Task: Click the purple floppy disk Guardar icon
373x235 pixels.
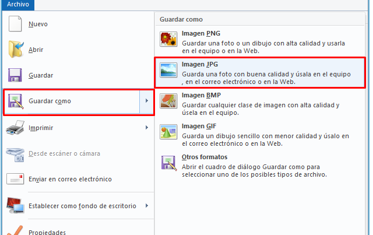Action: (x=15, y=75)
